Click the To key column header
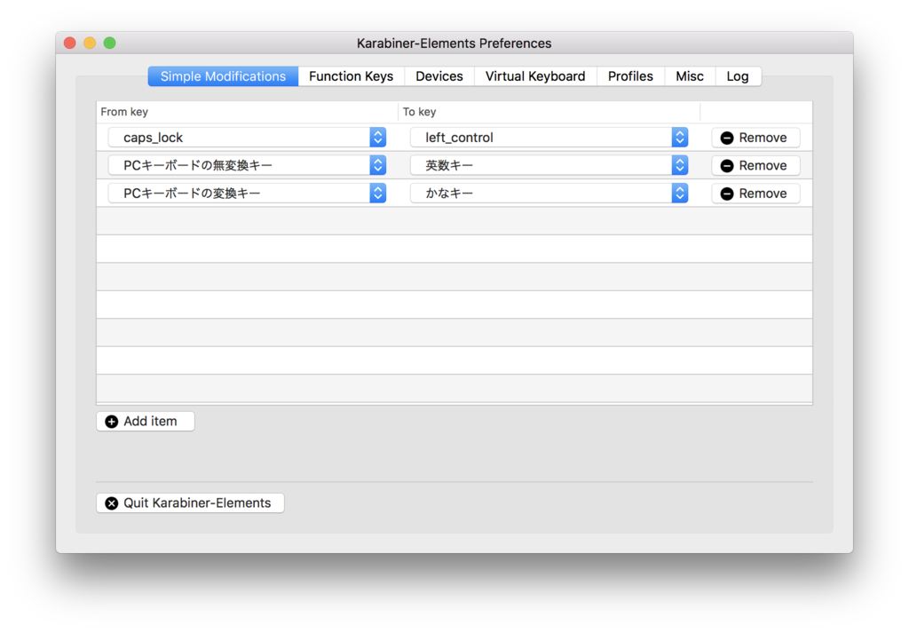The image size is (909, 633). [x=549, y=112]
